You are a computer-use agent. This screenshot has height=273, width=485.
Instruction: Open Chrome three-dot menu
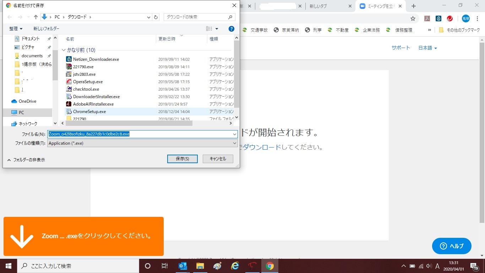tap(478, 18)
